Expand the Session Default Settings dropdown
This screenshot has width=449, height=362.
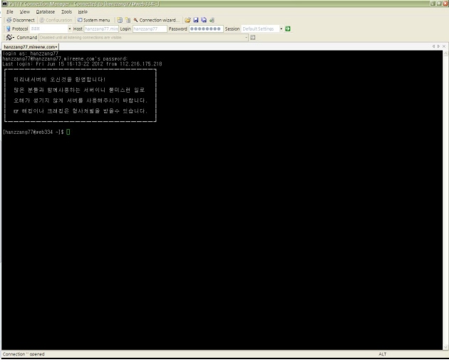click(x=281, y=29)
